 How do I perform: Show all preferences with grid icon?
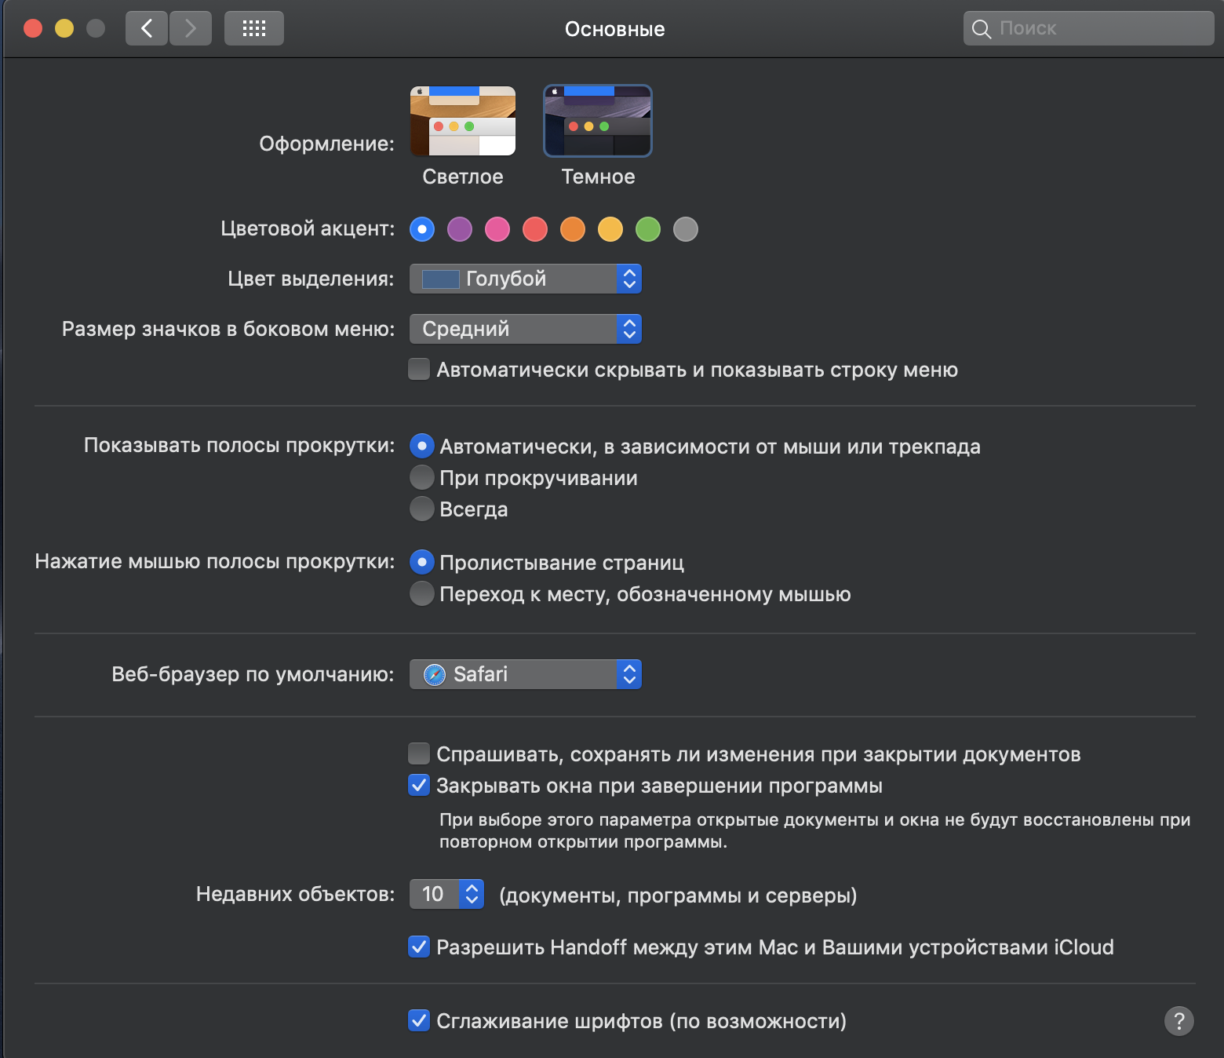(x=254, y=29)
